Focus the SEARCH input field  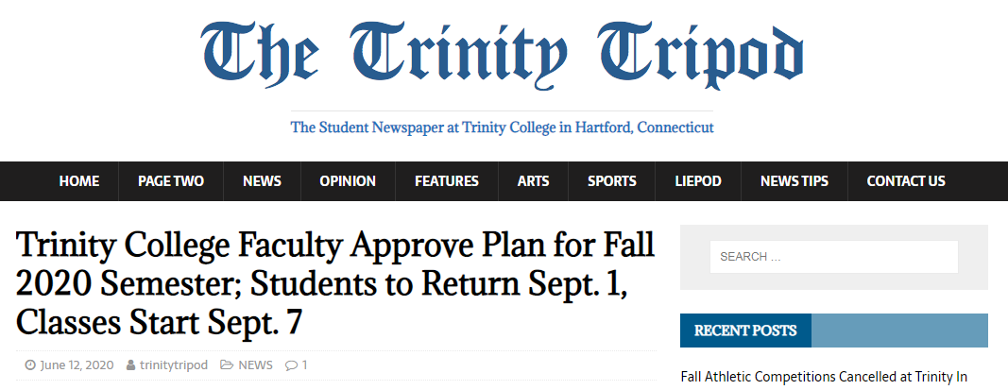[x=834, y=257]
